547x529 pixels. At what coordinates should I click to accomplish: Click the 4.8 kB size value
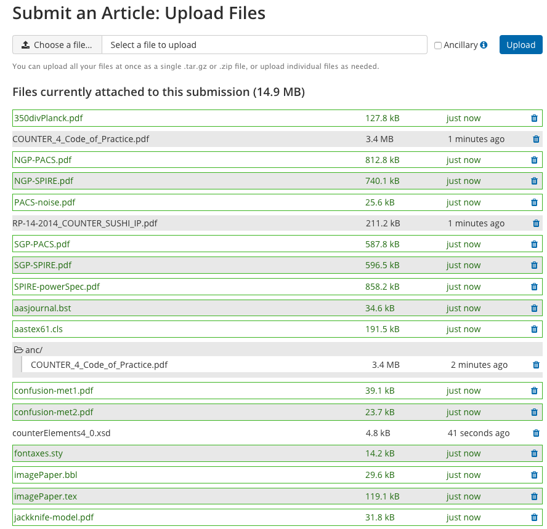coord(378,433)
